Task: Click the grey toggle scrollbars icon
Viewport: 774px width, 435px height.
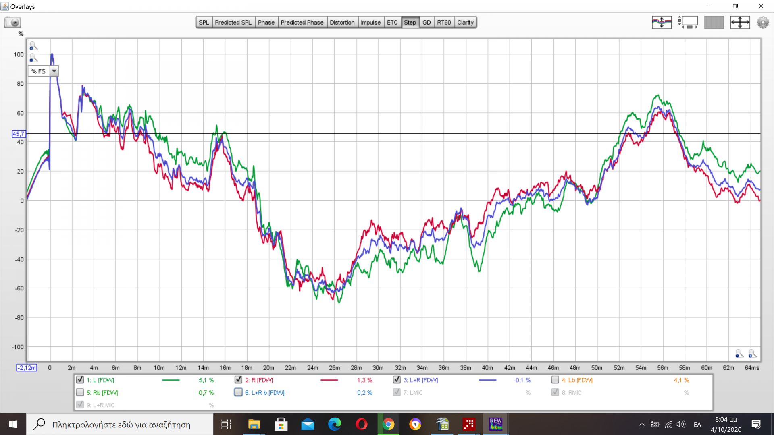Action: tap(714, 22)
